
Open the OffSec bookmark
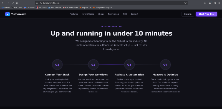coord(6,8)
